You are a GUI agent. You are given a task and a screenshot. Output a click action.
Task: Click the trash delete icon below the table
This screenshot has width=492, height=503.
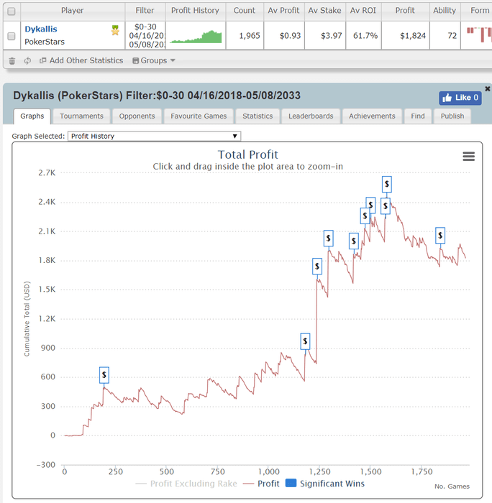tap(12, 60)
